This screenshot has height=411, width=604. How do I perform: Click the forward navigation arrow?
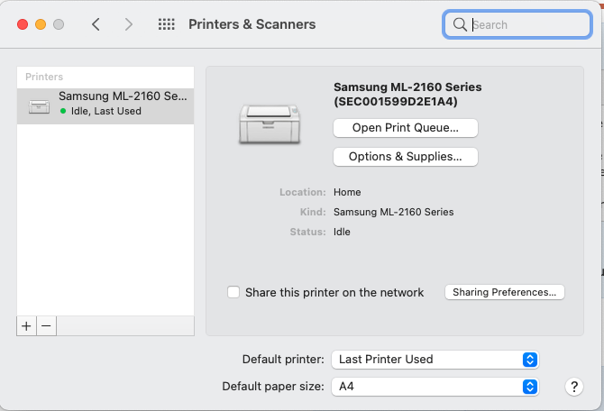129,24
